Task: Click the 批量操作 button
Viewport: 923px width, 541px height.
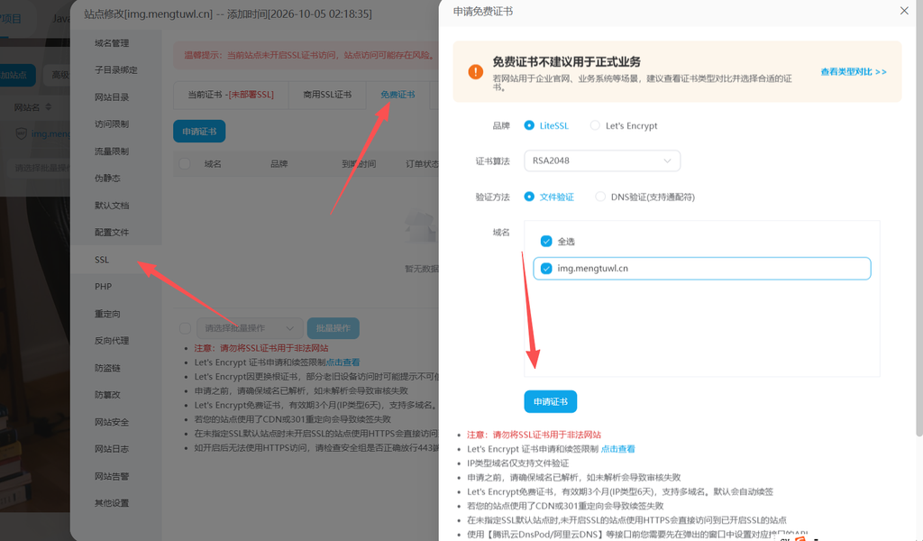Action: 334,328
